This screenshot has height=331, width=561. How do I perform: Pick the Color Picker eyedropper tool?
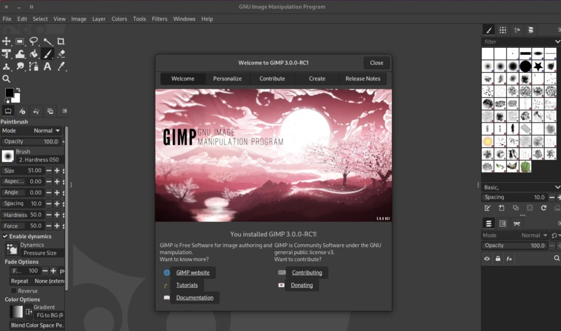(x=61, y=66)
